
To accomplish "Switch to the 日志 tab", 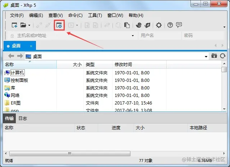I will click(23, 118).
